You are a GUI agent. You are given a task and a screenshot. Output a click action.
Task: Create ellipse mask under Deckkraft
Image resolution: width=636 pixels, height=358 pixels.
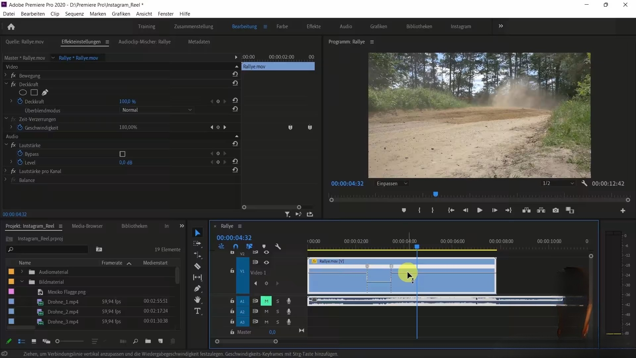pyautogui.click(x=23, y=92)
